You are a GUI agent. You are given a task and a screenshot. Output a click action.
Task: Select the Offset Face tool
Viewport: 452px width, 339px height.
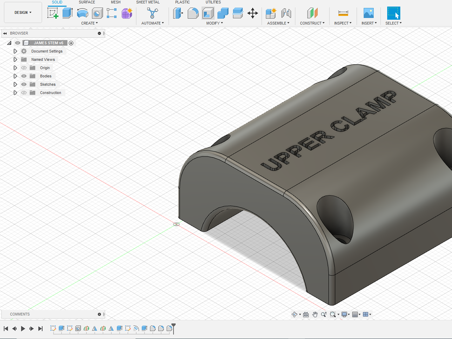(238, 13)
